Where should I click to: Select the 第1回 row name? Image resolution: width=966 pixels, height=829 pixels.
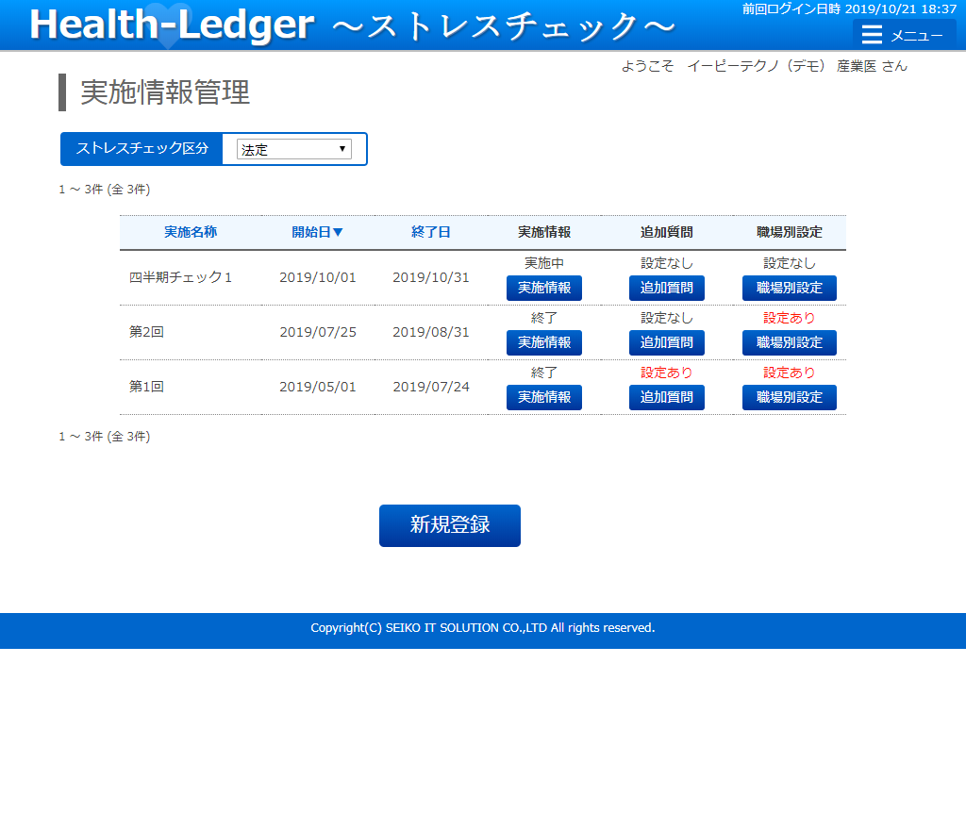click(146, 387)
